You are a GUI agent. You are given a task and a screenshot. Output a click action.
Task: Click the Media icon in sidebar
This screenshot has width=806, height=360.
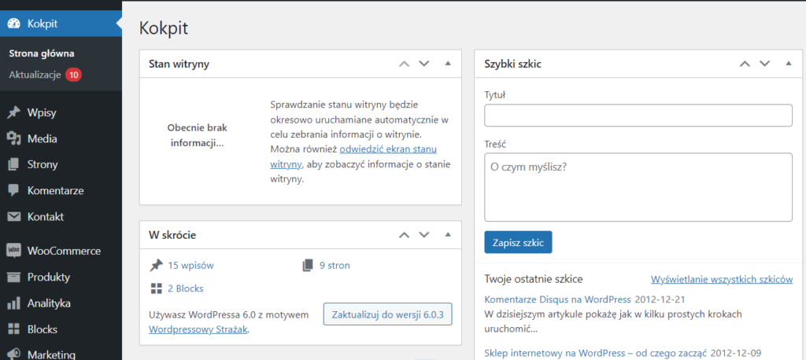[13, 139]
